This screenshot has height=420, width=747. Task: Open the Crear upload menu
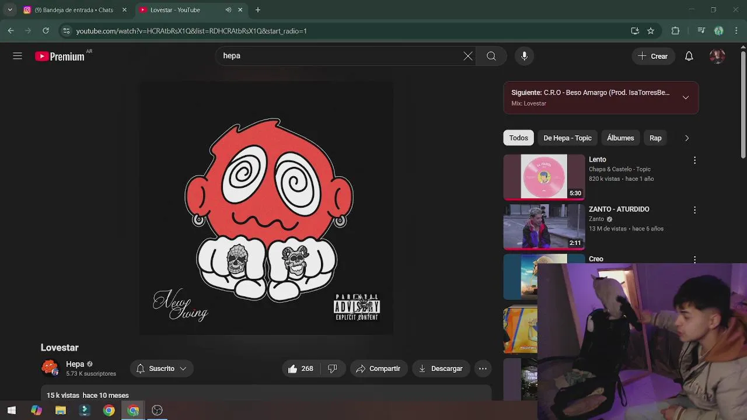click(x=653, y=56)
